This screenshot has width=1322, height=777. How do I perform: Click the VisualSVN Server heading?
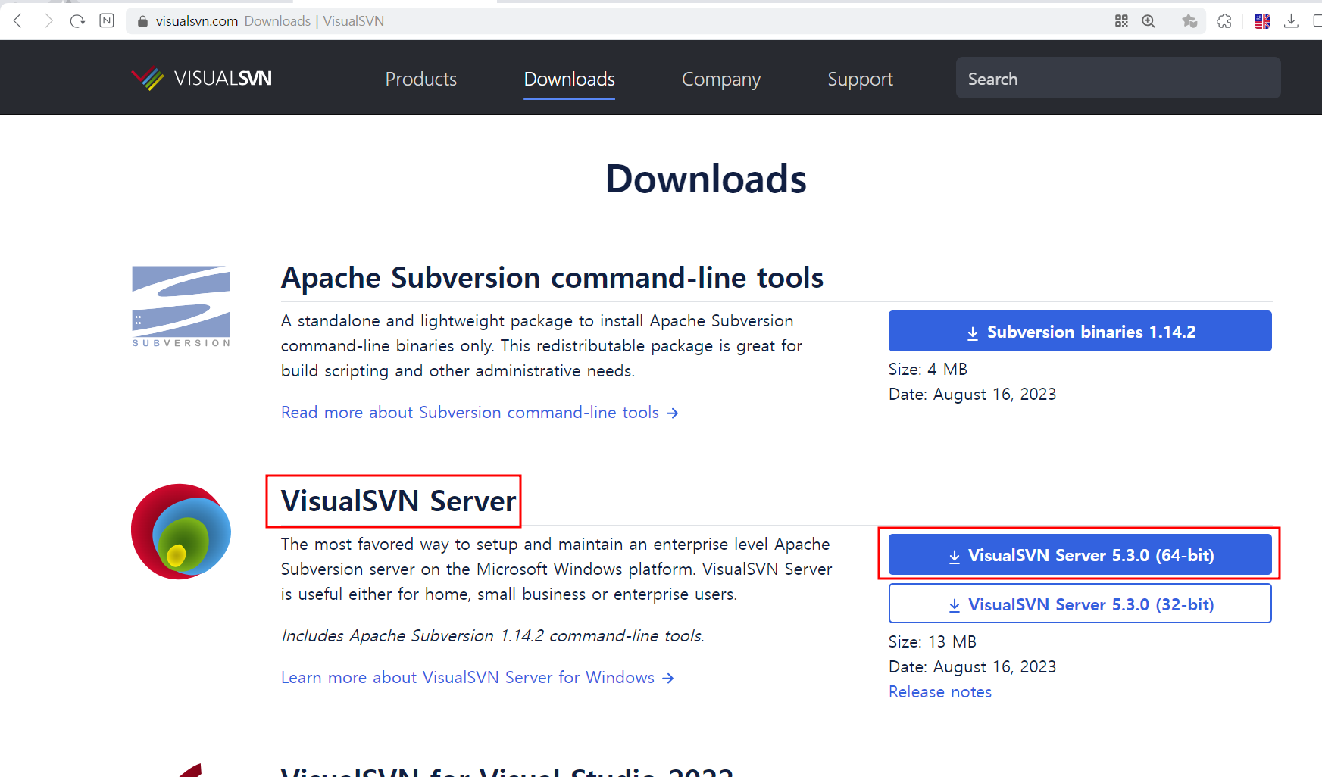[398, 501]
